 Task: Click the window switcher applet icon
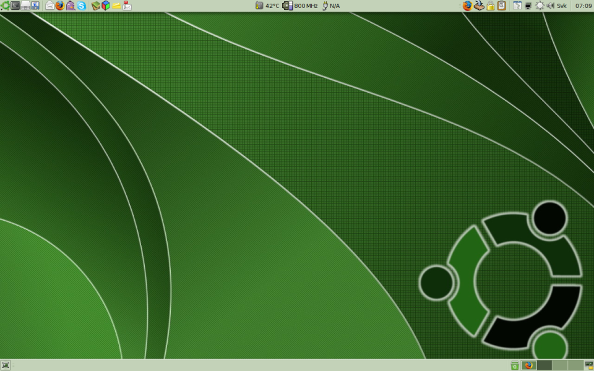click(517, 6)
